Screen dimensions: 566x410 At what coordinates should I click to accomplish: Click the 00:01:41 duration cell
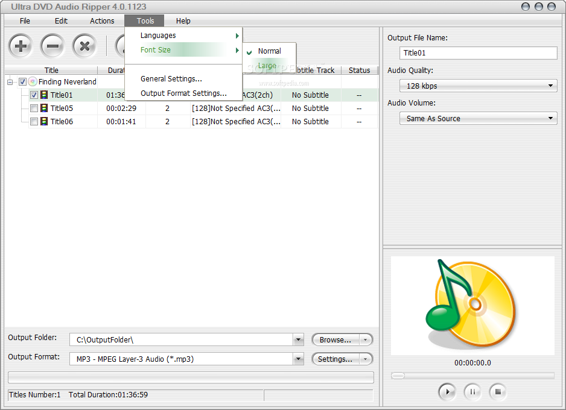(121, 122)
